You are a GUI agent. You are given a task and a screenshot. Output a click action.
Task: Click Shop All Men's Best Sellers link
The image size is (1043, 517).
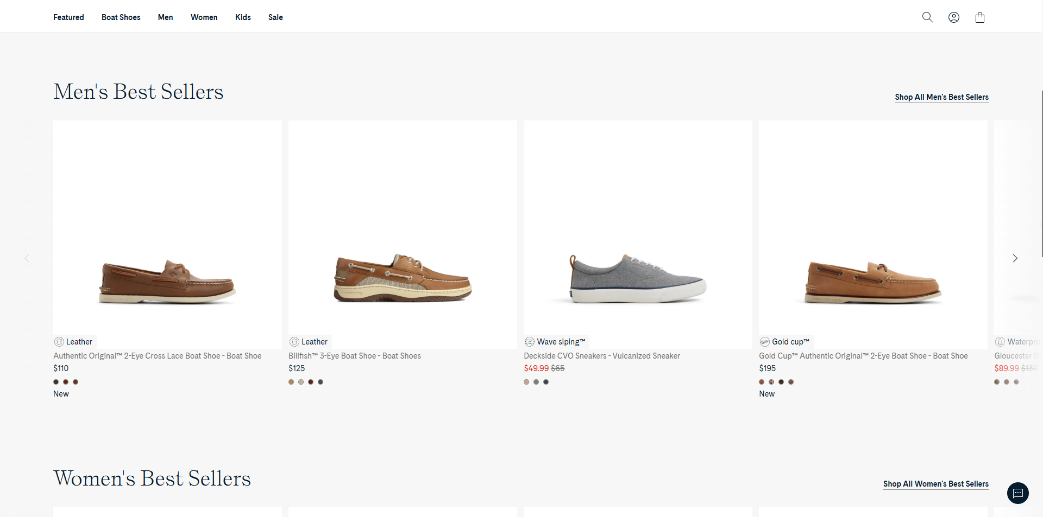pos(941,97)
